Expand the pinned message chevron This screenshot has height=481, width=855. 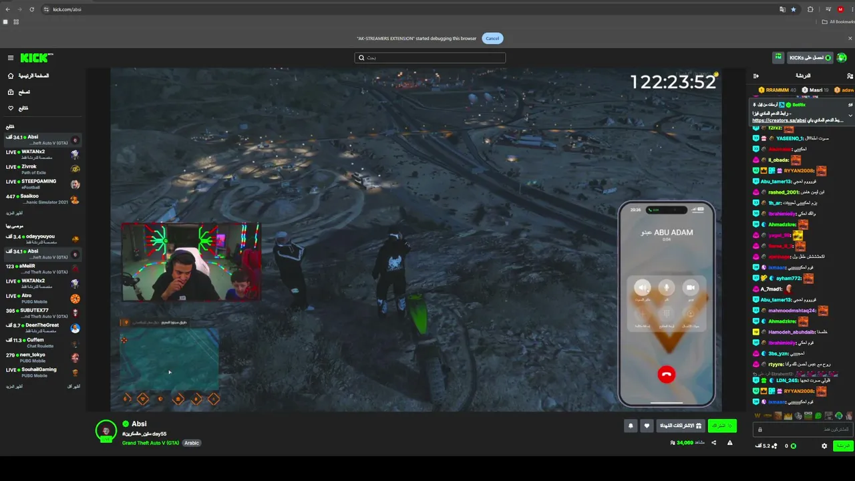[850, 116]
